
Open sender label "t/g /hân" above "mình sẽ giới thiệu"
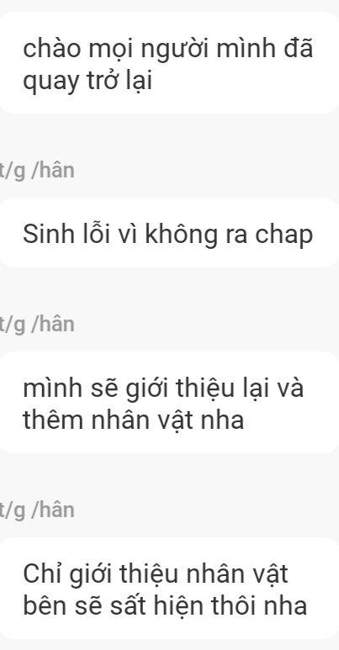[37, 325]
